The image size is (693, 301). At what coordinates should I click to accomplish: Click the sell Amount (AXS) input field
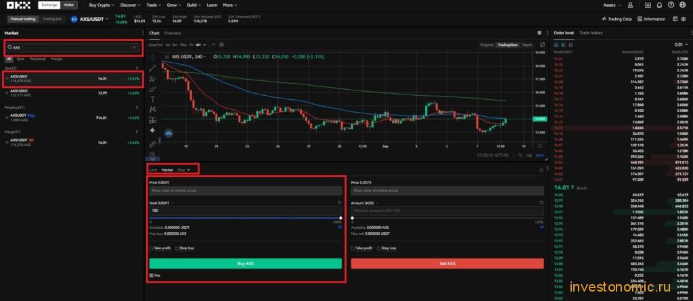point(447,211)
